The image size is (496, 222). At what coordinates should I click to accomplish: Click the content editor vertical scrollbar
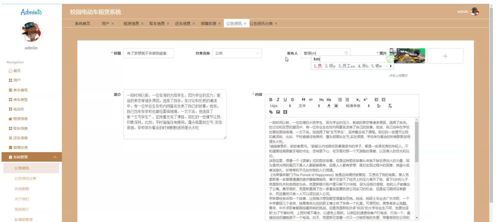[x=417, y=142]
